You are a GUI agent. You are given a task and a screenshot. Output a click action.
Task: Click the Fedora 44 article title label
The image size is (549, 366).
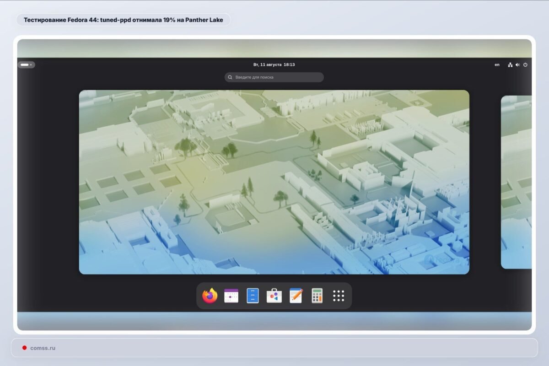(124, 20)
